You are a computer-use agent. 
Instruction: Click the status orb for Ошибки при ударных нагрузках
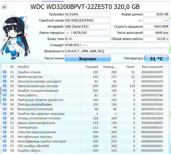[x=5, y=114]
